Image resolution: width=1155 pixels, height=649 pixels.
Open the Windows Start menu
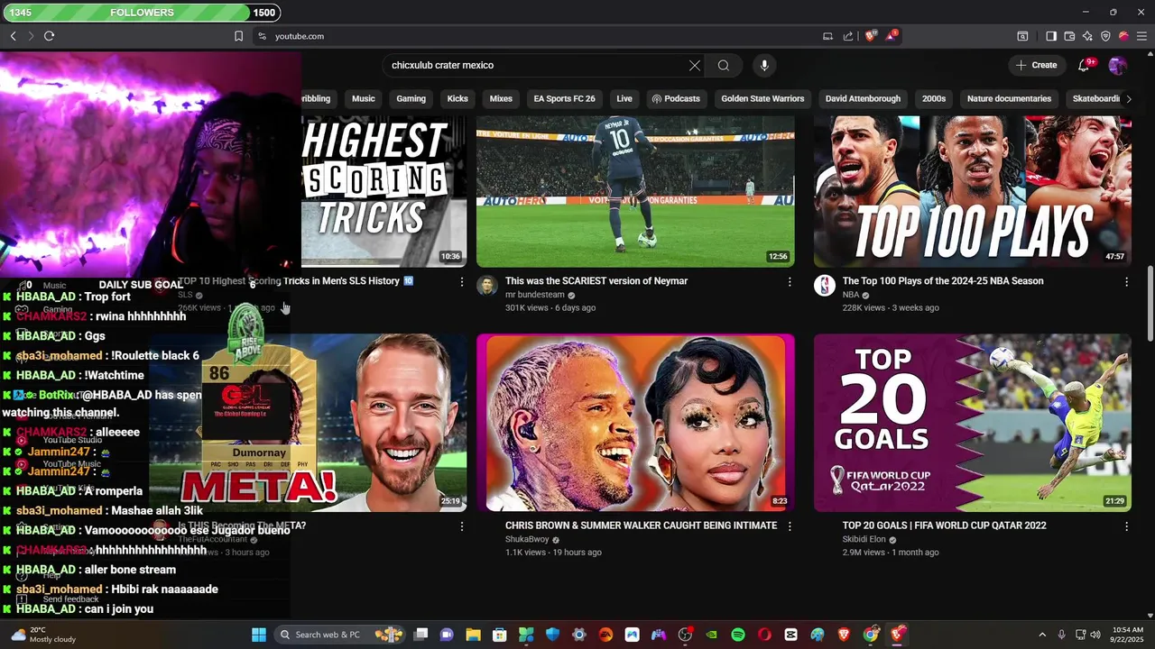[x=259, y=635]
